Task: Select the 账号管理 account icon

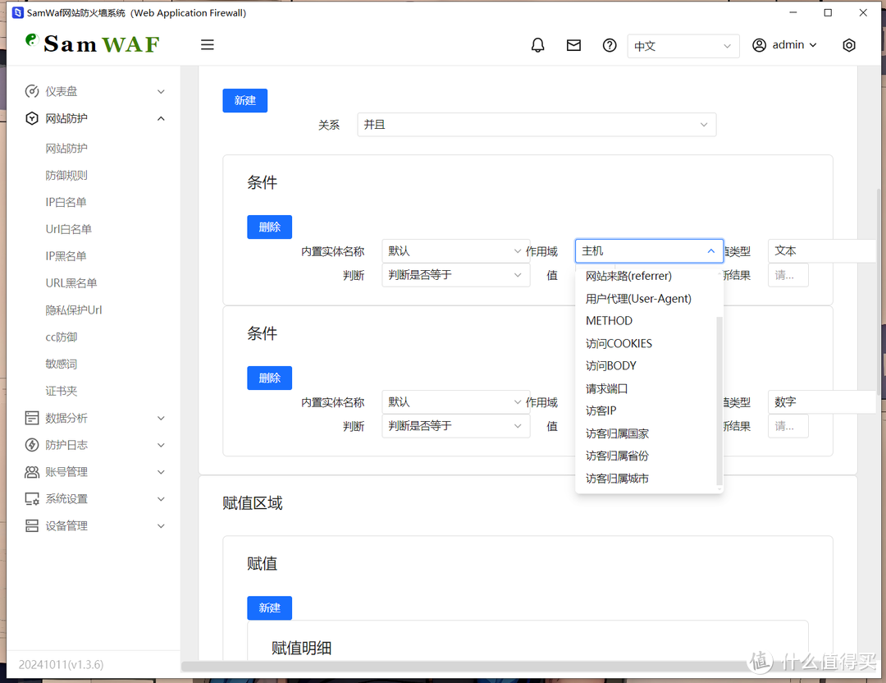Action: tap(34, 471)
